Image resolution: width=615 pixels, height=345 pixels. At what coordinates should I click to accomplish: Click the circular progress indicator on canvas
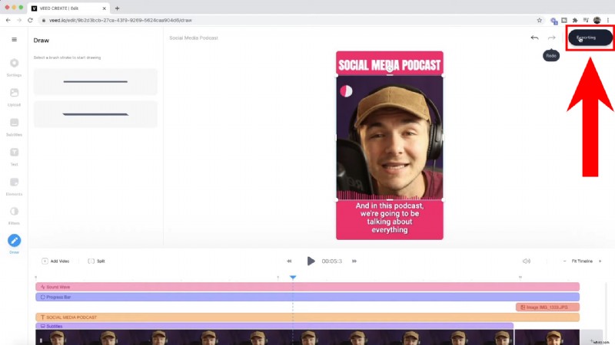346,91
